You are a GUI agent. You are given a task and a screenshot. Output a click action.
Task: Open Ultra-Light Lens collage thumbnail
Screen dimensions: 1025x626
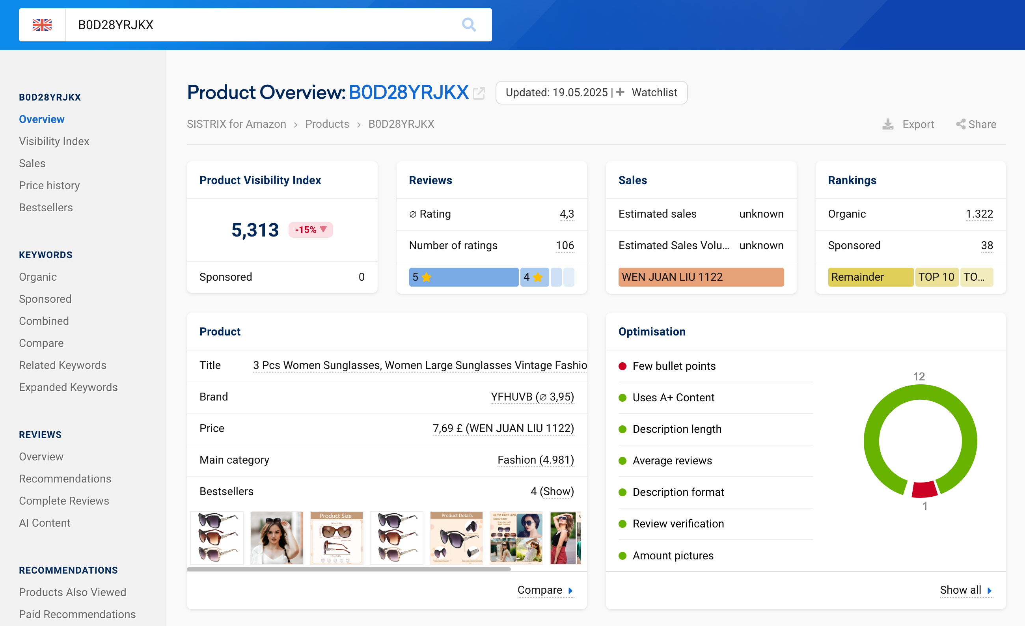516,538
